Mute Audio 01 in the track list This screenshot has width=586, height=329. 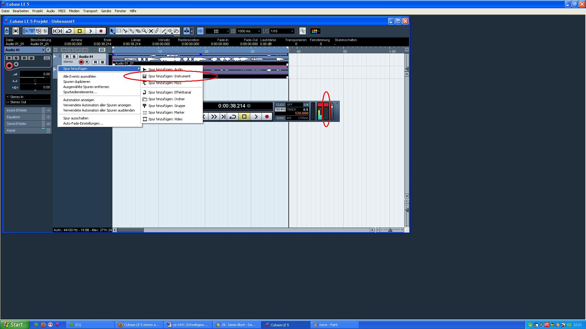67,57
